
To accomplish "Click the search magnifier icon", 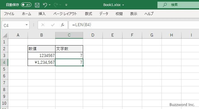I will pos(165,5).
